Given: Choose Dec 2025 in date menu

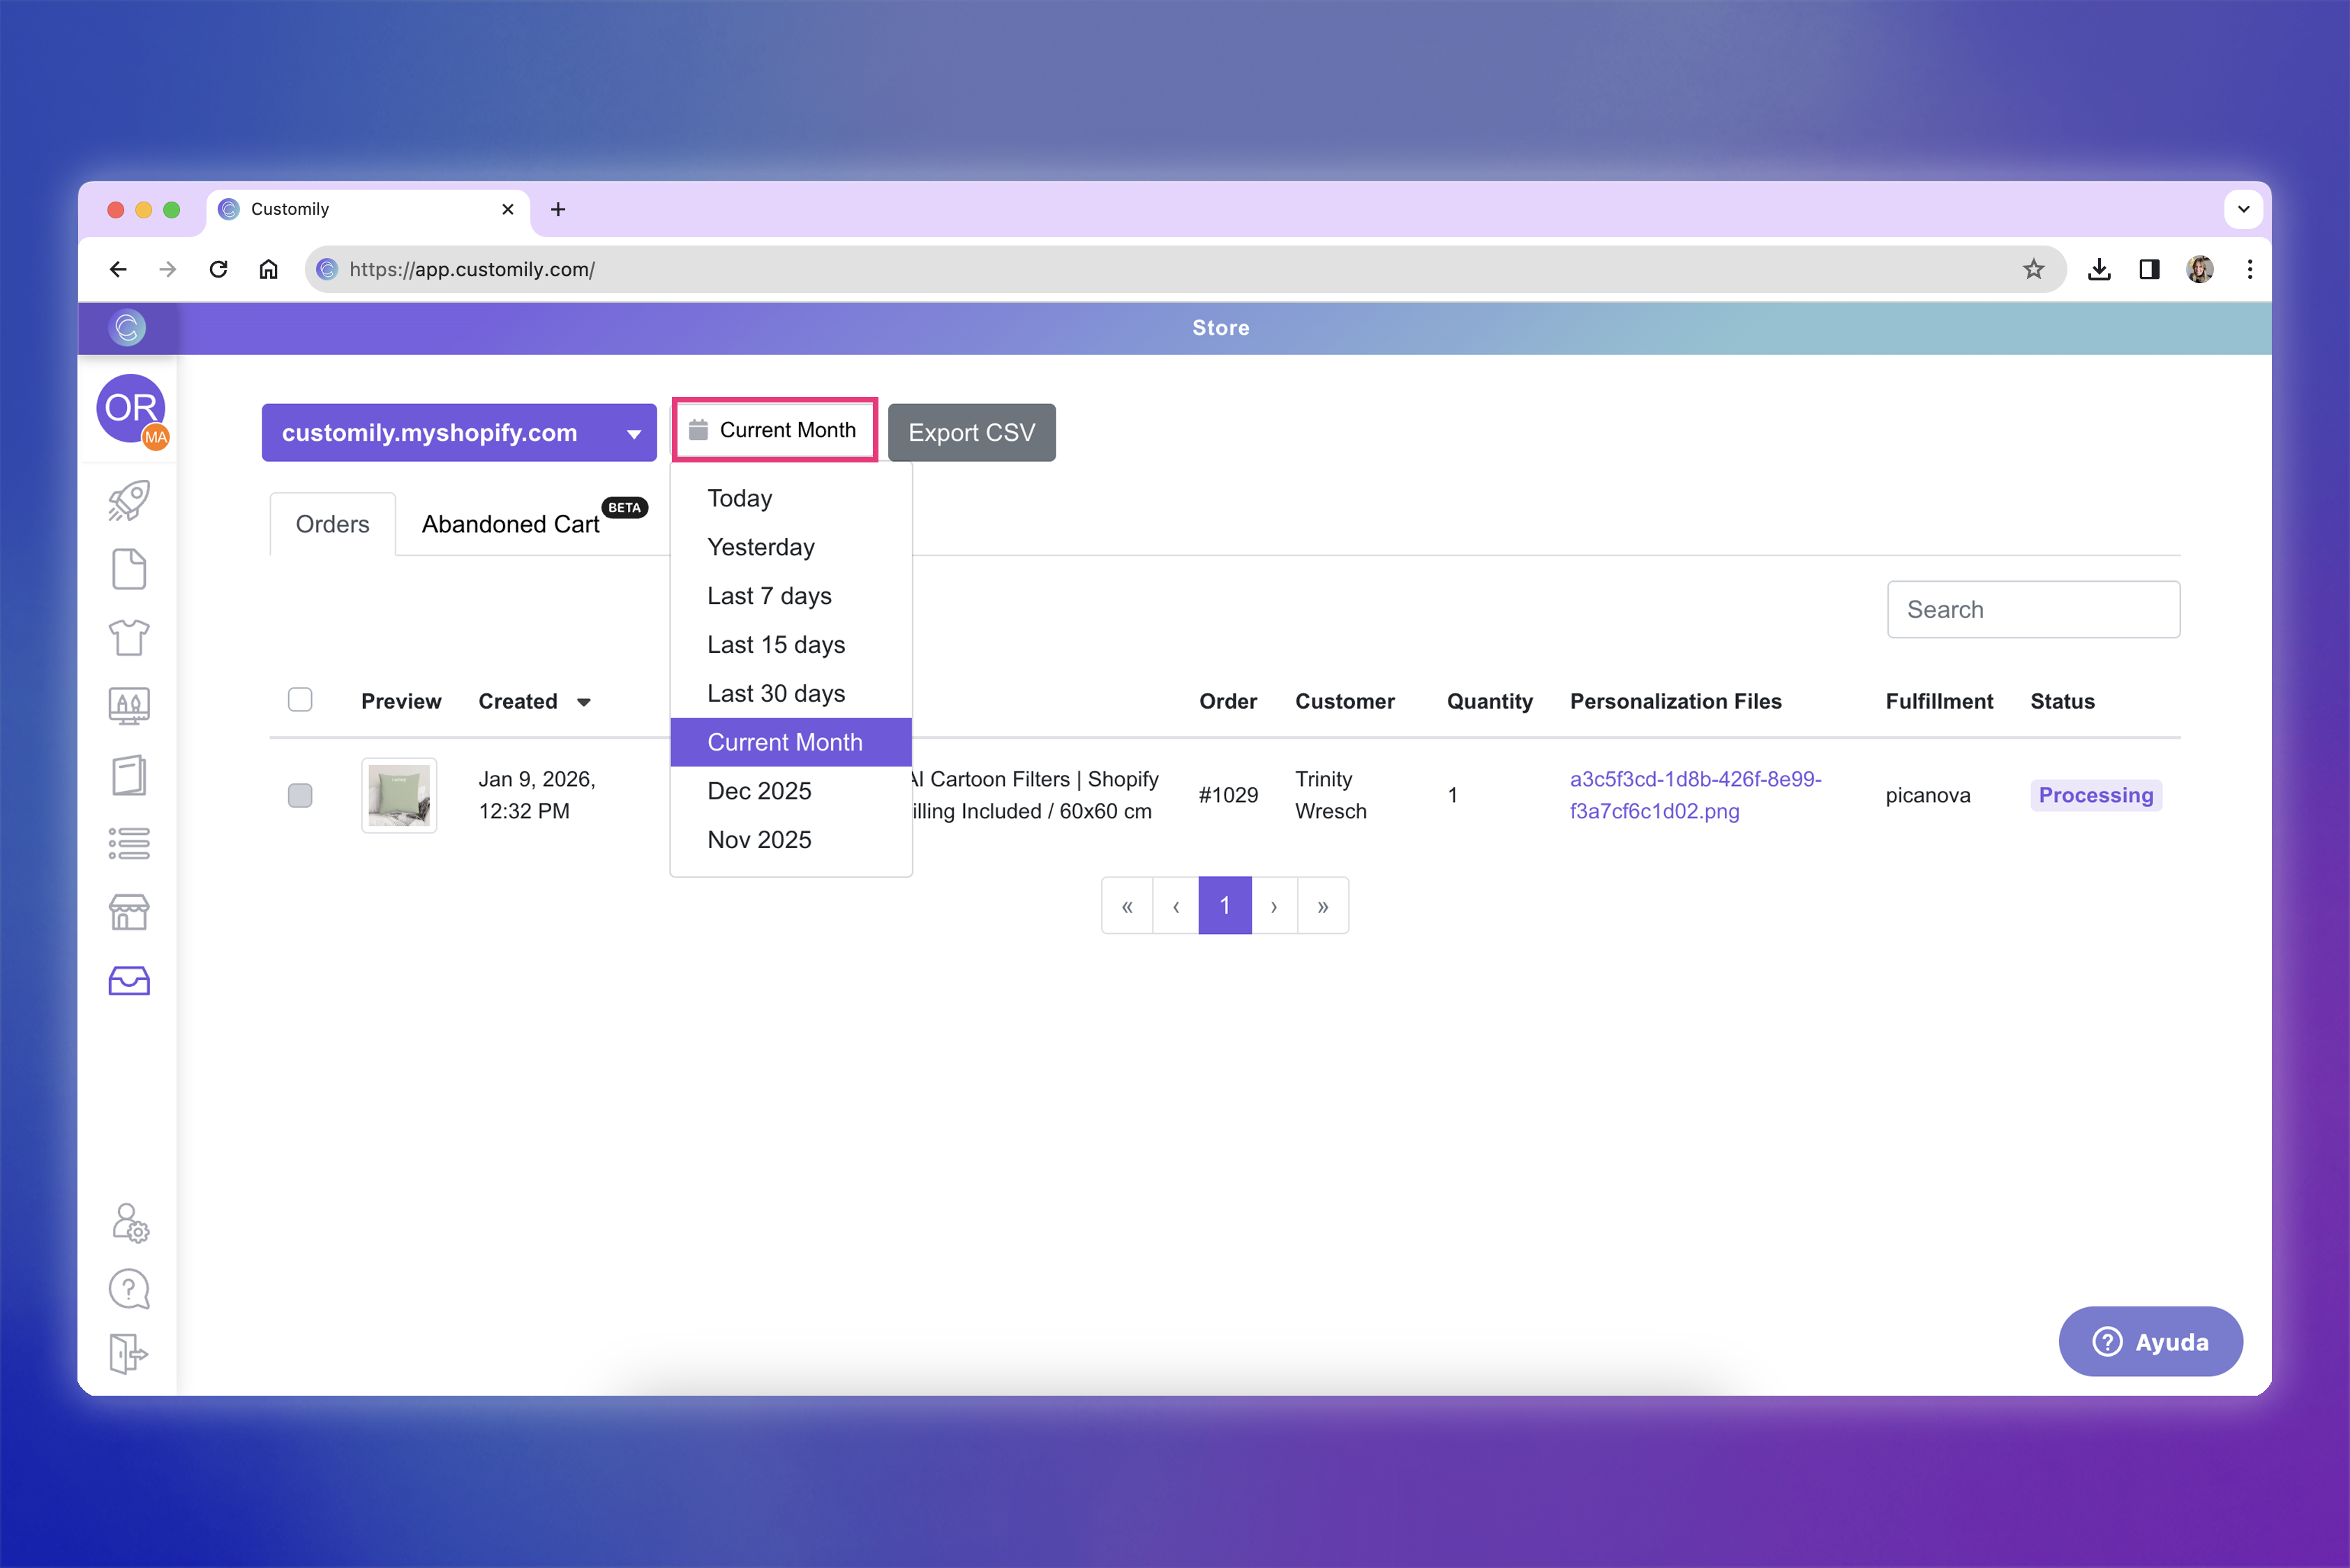Looking at the screenshot, I should point(759,791).
